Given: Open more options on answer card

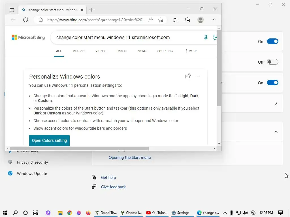Looking at the screenshot, I should coord(197,76).
